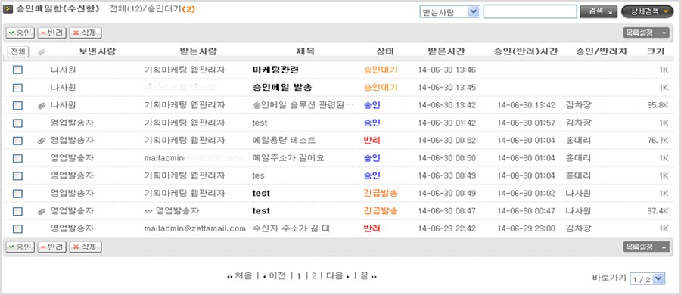Click the search text input field

coord(530,12)
